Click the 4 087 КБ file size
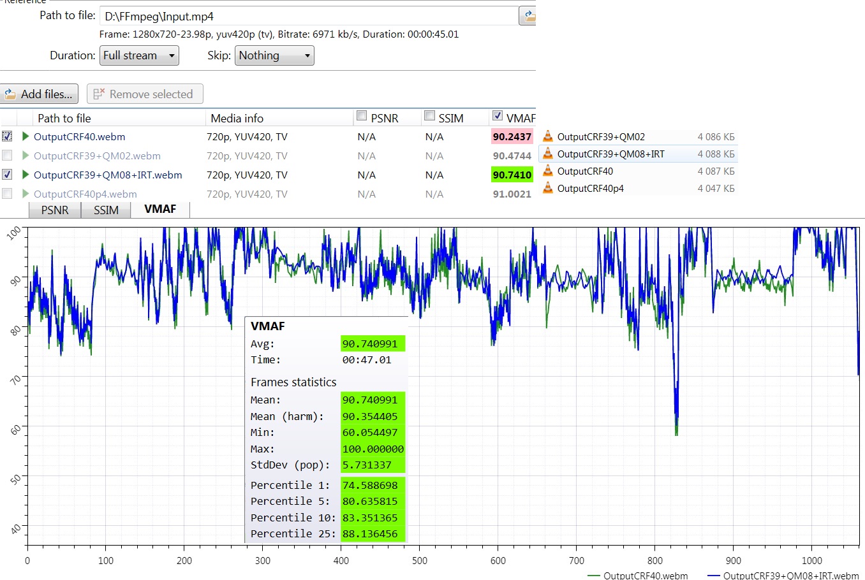Image resolution: width=865 pixels, height=580 pixels. [x=716, y=171]
